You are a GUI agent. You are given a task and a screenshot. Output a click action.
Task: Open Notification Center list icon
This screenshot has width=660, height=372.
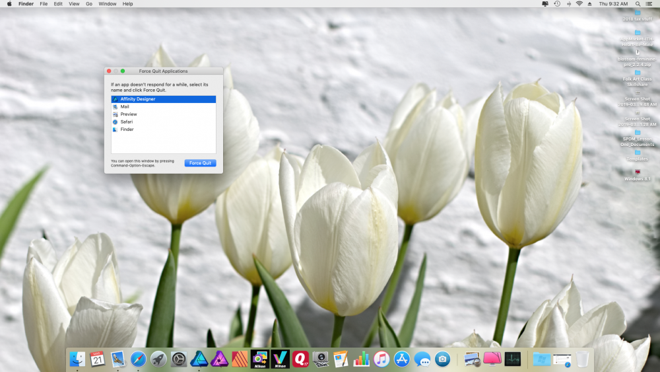point(649,4)
